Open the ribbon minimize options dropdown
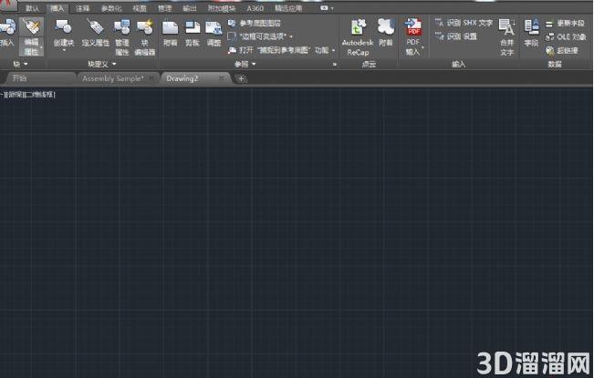Image resolution: width=594 pixels, height=378 pixels. (333, 8)
